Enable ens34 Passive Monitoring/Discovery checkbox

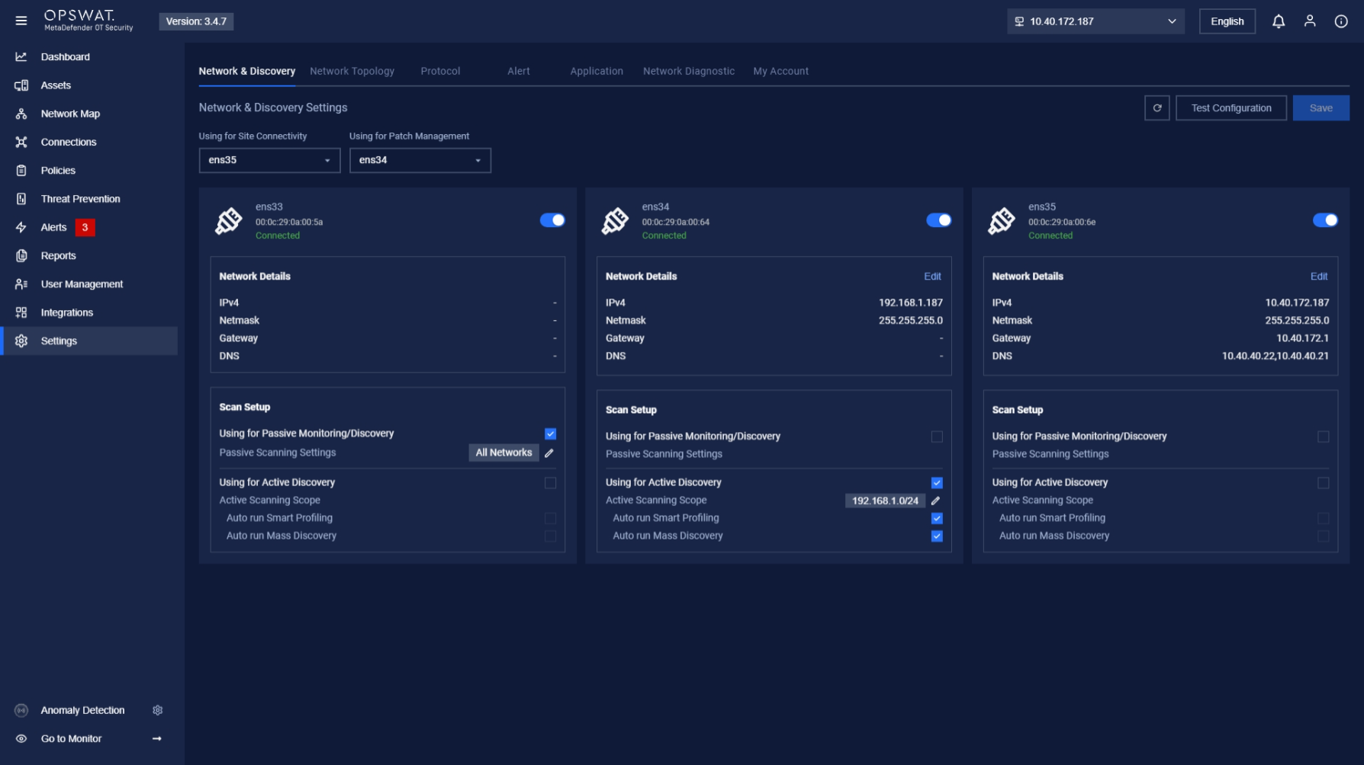(937, 437)
